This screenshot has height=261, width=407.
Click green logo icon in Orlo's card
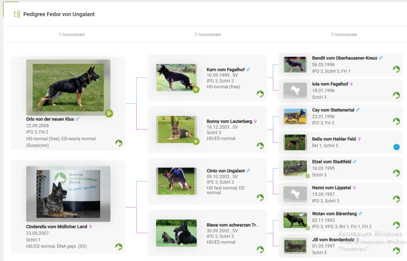click(119, 143)
